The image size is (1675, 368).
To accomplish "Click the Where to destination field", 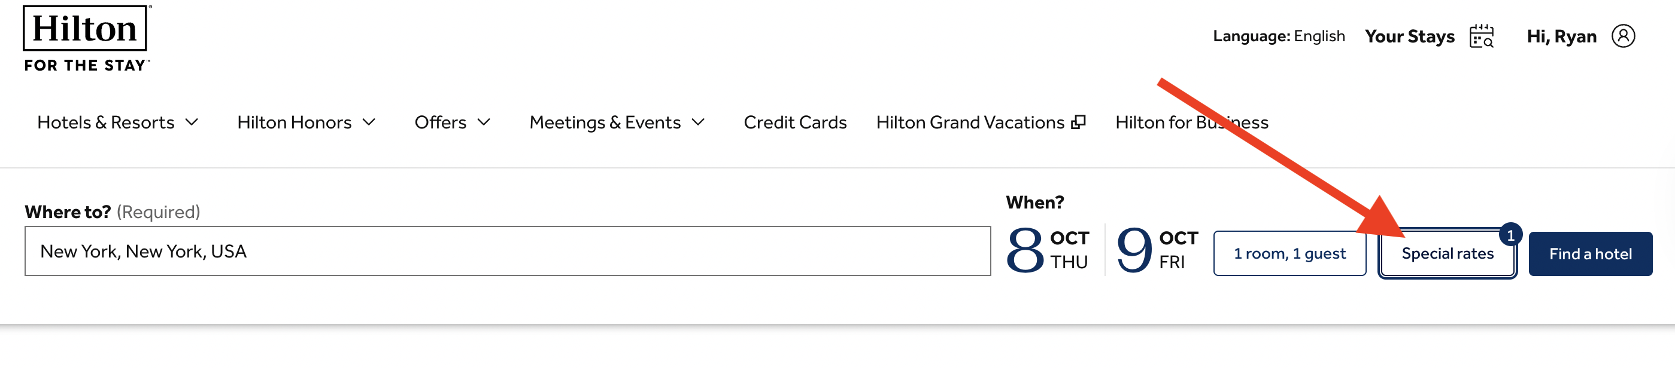I will pyautogui.click(x=507, y=251).
